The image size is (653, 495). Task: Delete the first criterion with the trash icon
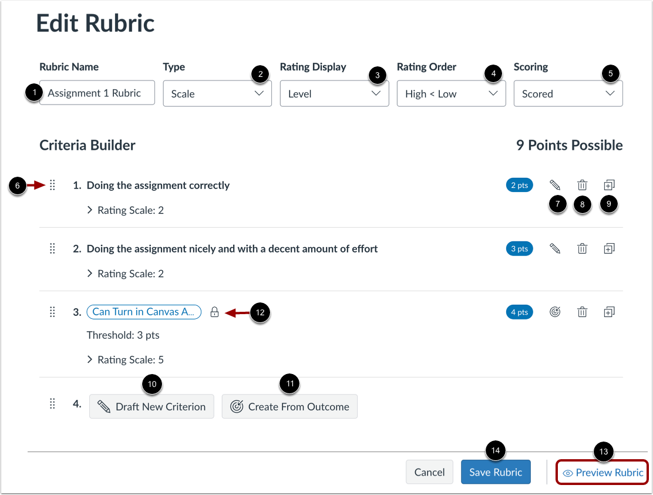coord(582,184)
